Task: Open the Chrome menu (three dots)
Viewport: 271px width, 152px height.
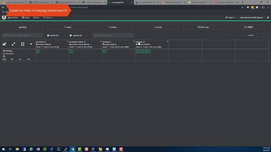Action: coord(268,8)
